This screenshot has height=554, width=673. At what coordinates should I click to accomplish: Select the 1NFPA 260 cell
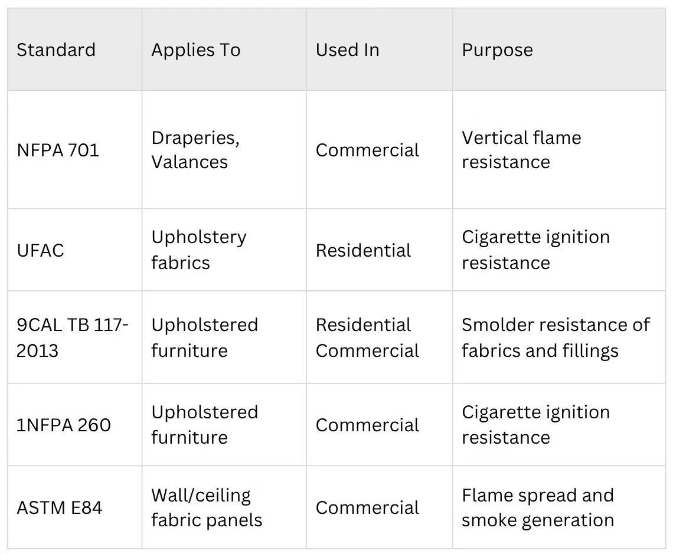[75, 425]
